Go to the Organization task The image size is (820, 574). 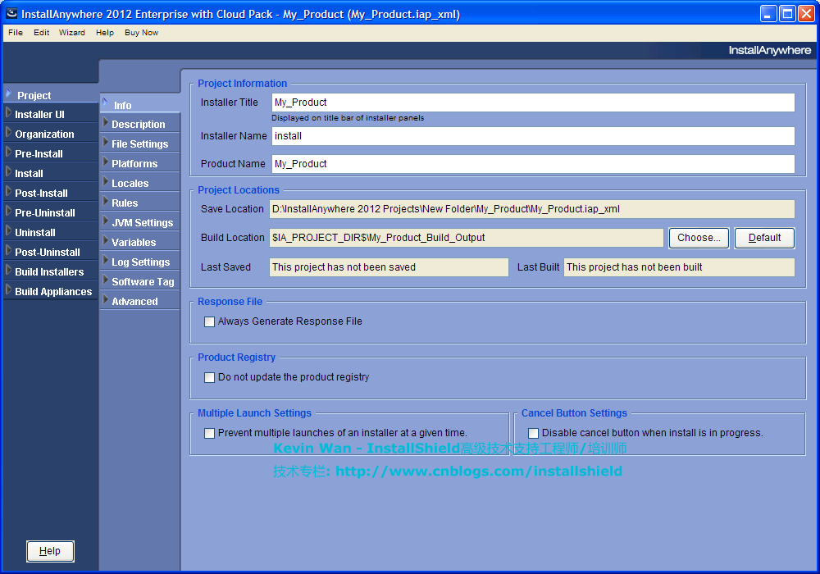tap(51, 134)
